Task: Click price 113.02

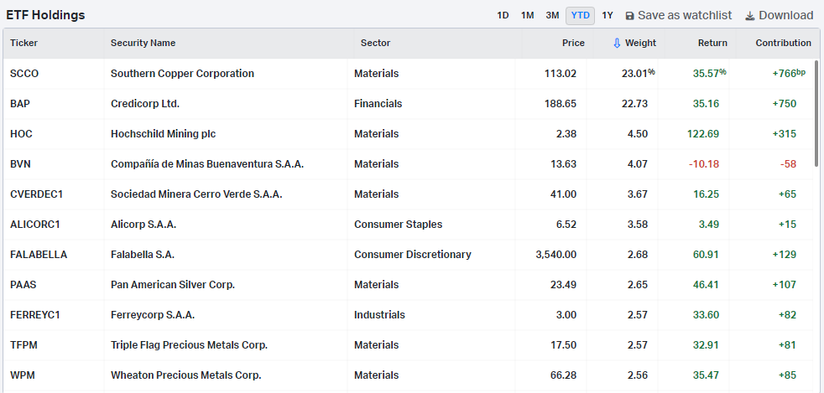Action: click(561, 74)
